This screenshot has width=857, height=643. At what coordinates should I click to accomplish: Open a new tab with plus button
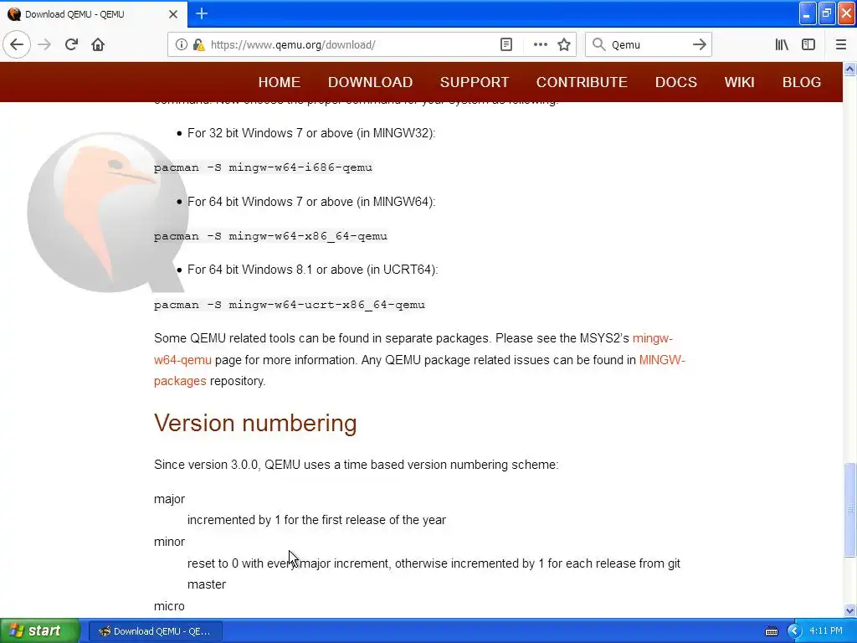pyautogui.click(x=202, y=13)
